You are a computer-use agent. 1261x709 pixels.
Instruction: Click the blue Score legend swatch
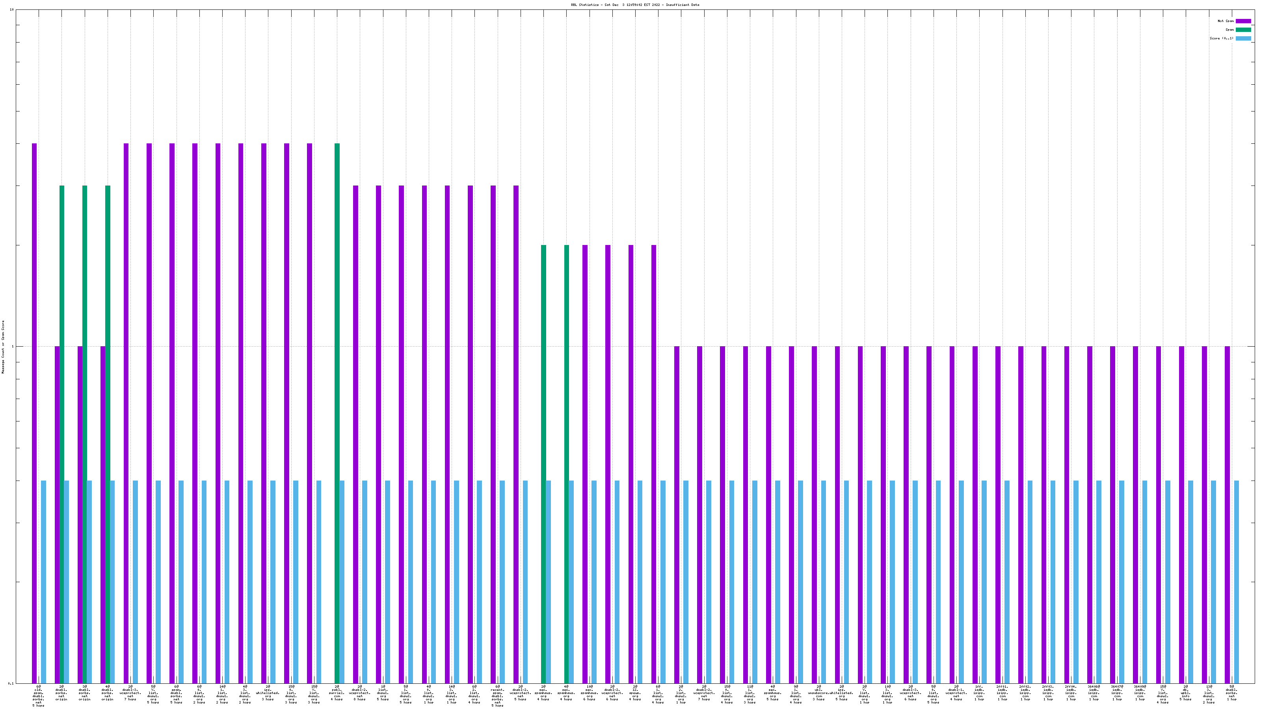click(1243, 38)
